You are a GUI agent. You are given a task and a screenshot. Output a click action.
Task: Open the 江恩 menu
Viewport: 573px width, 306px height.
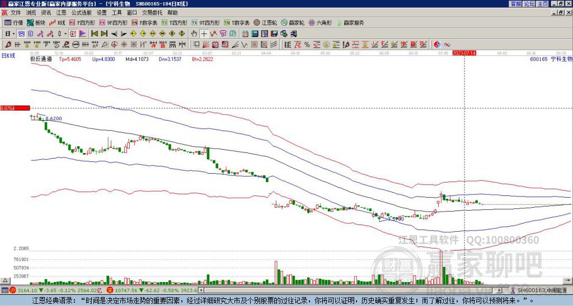[x=61, y=13]
